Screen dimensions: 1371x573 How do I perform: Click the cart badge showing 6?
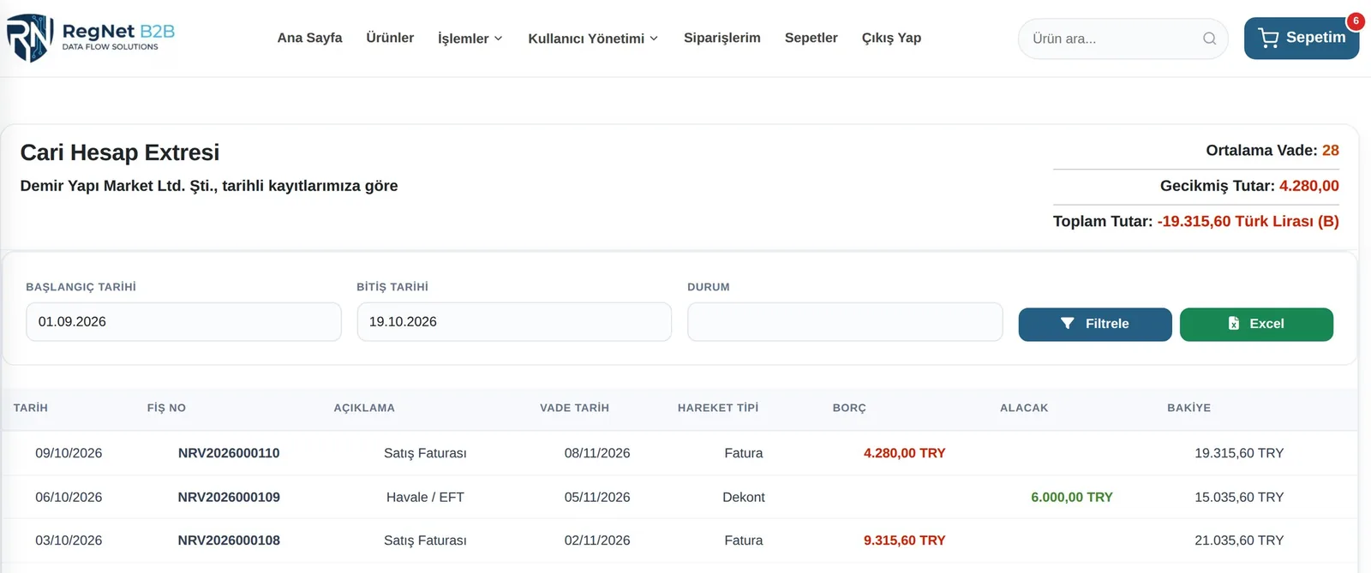[x=1356, y=21]
